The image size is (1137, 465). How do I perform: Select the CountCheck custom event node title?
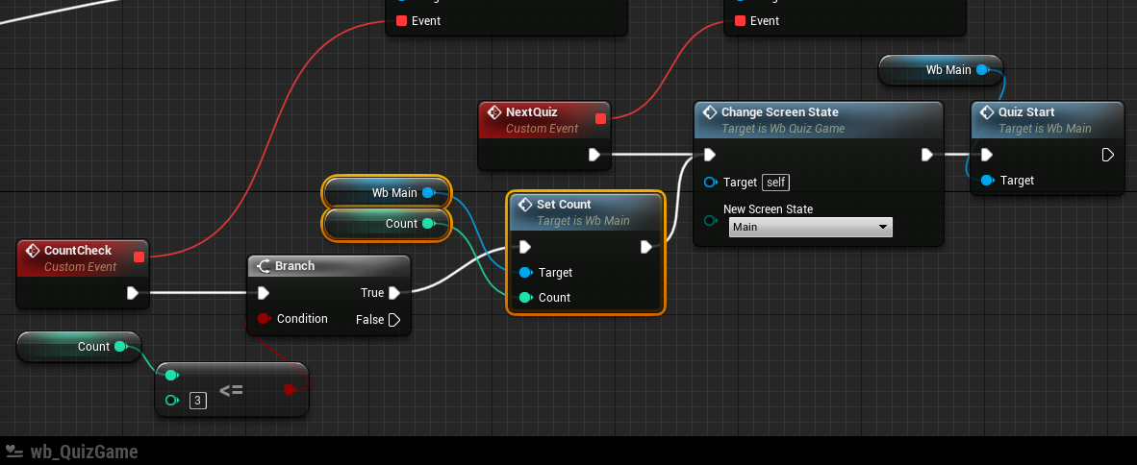point(78,251)
